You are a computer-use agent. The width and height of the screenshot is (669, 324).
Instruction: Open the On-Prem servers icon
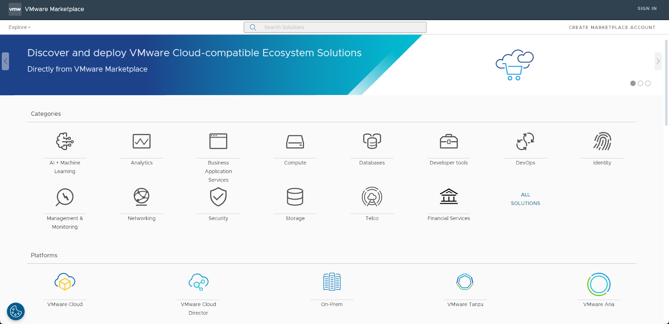(x=332, y=282)
